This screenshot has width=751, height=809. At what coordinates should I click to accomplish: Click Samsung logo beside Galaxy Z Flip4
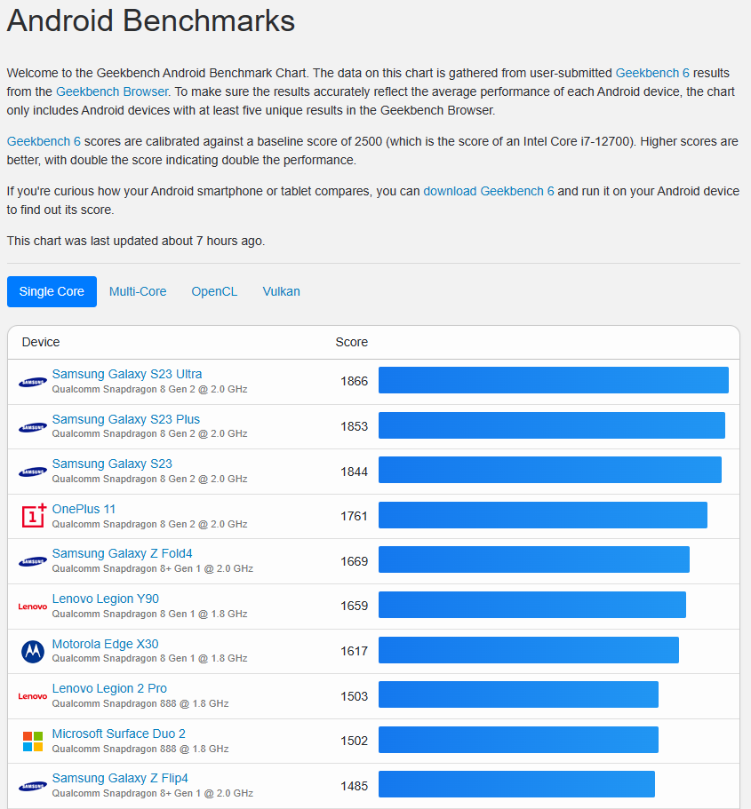click(33, 786)
